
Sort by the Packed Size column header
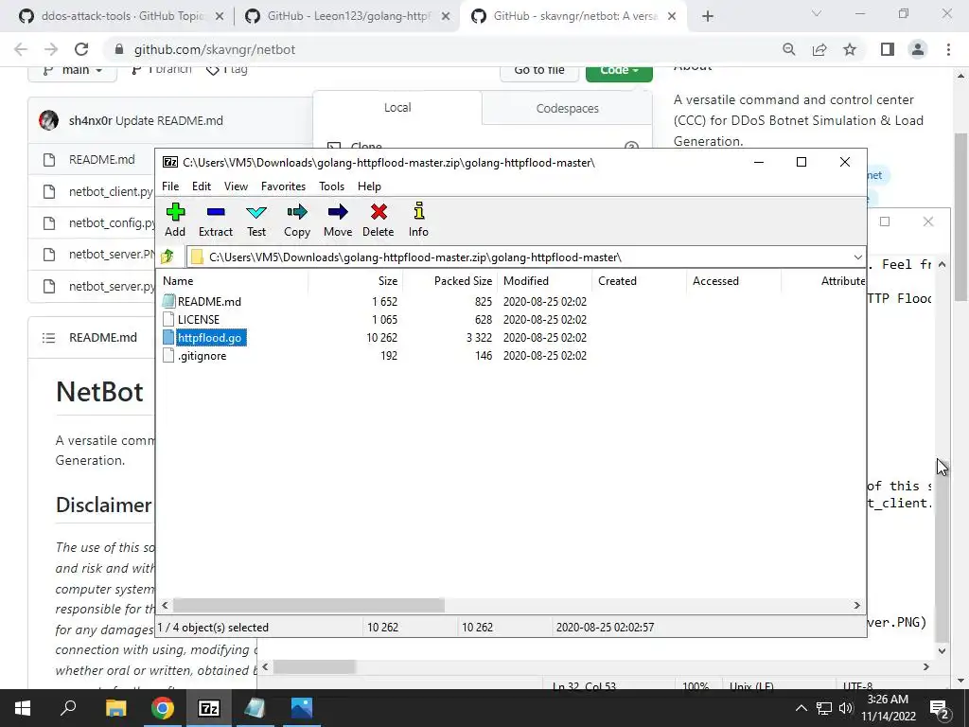[x=463, y=280]
